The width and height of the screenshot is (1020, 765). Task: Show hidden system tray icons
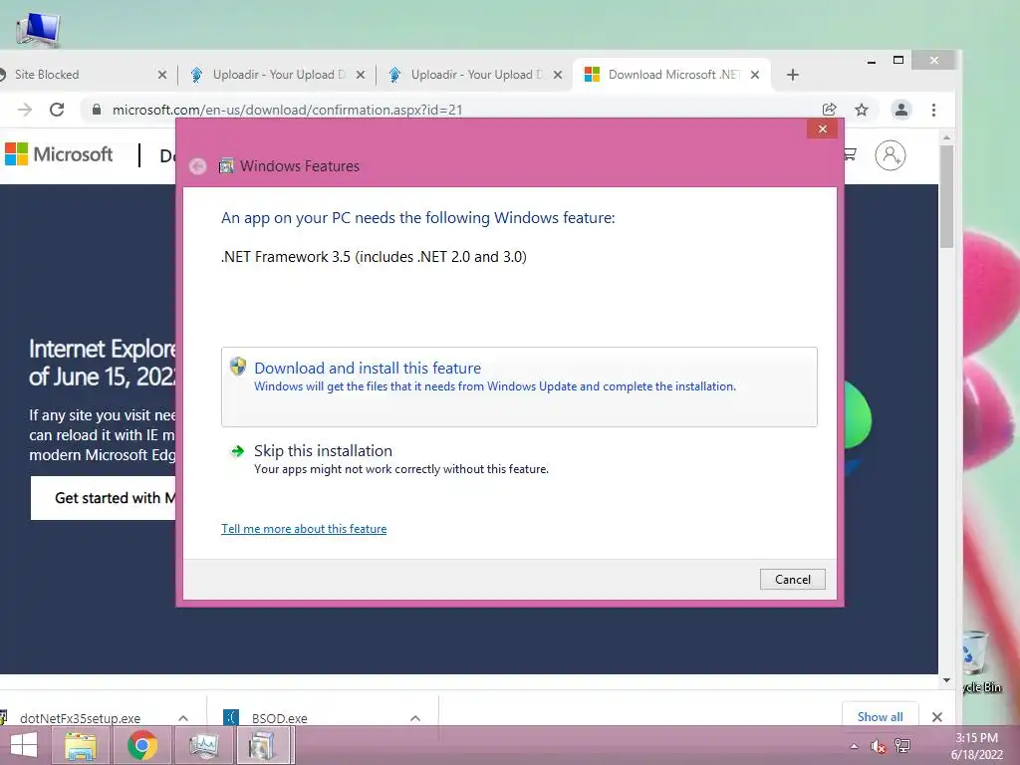coord(854,746)
